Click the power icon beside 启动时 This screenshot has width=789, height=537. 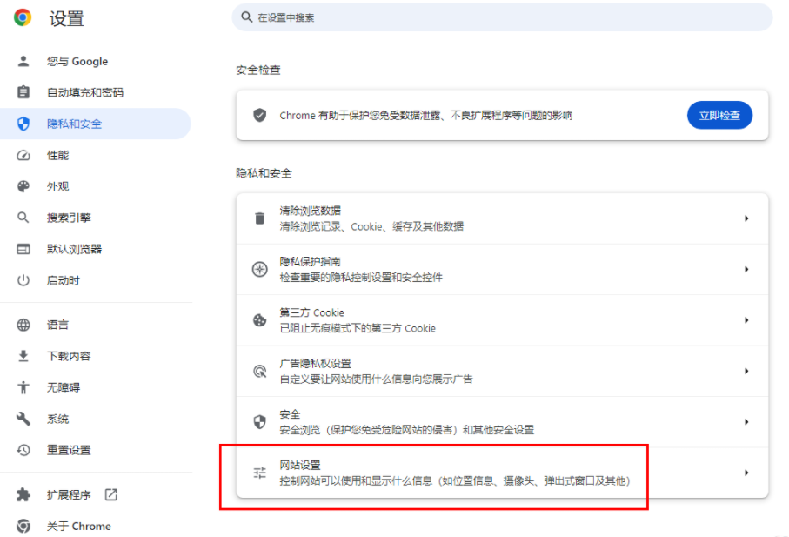[23, 280]
